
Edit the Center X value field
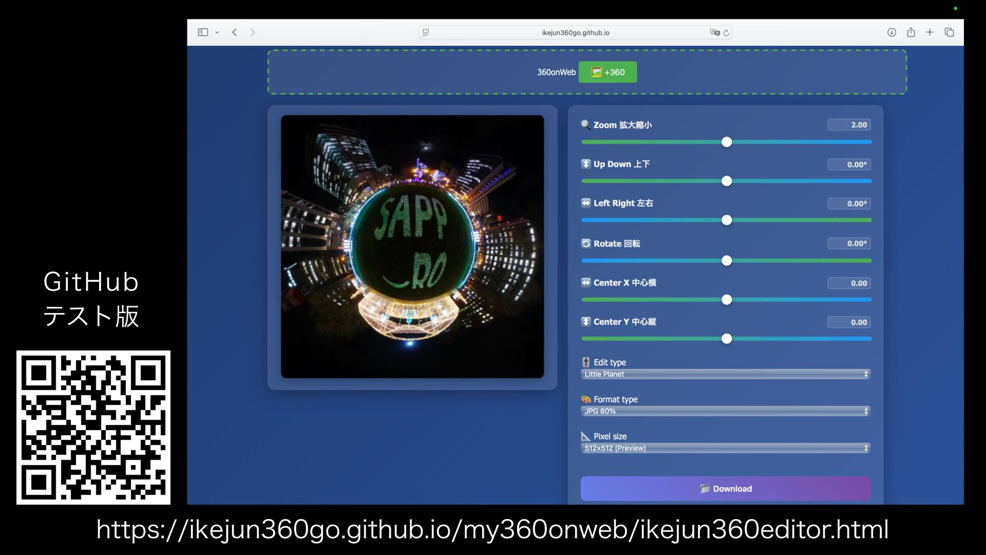pyautogui.click(x=849, y=283)
